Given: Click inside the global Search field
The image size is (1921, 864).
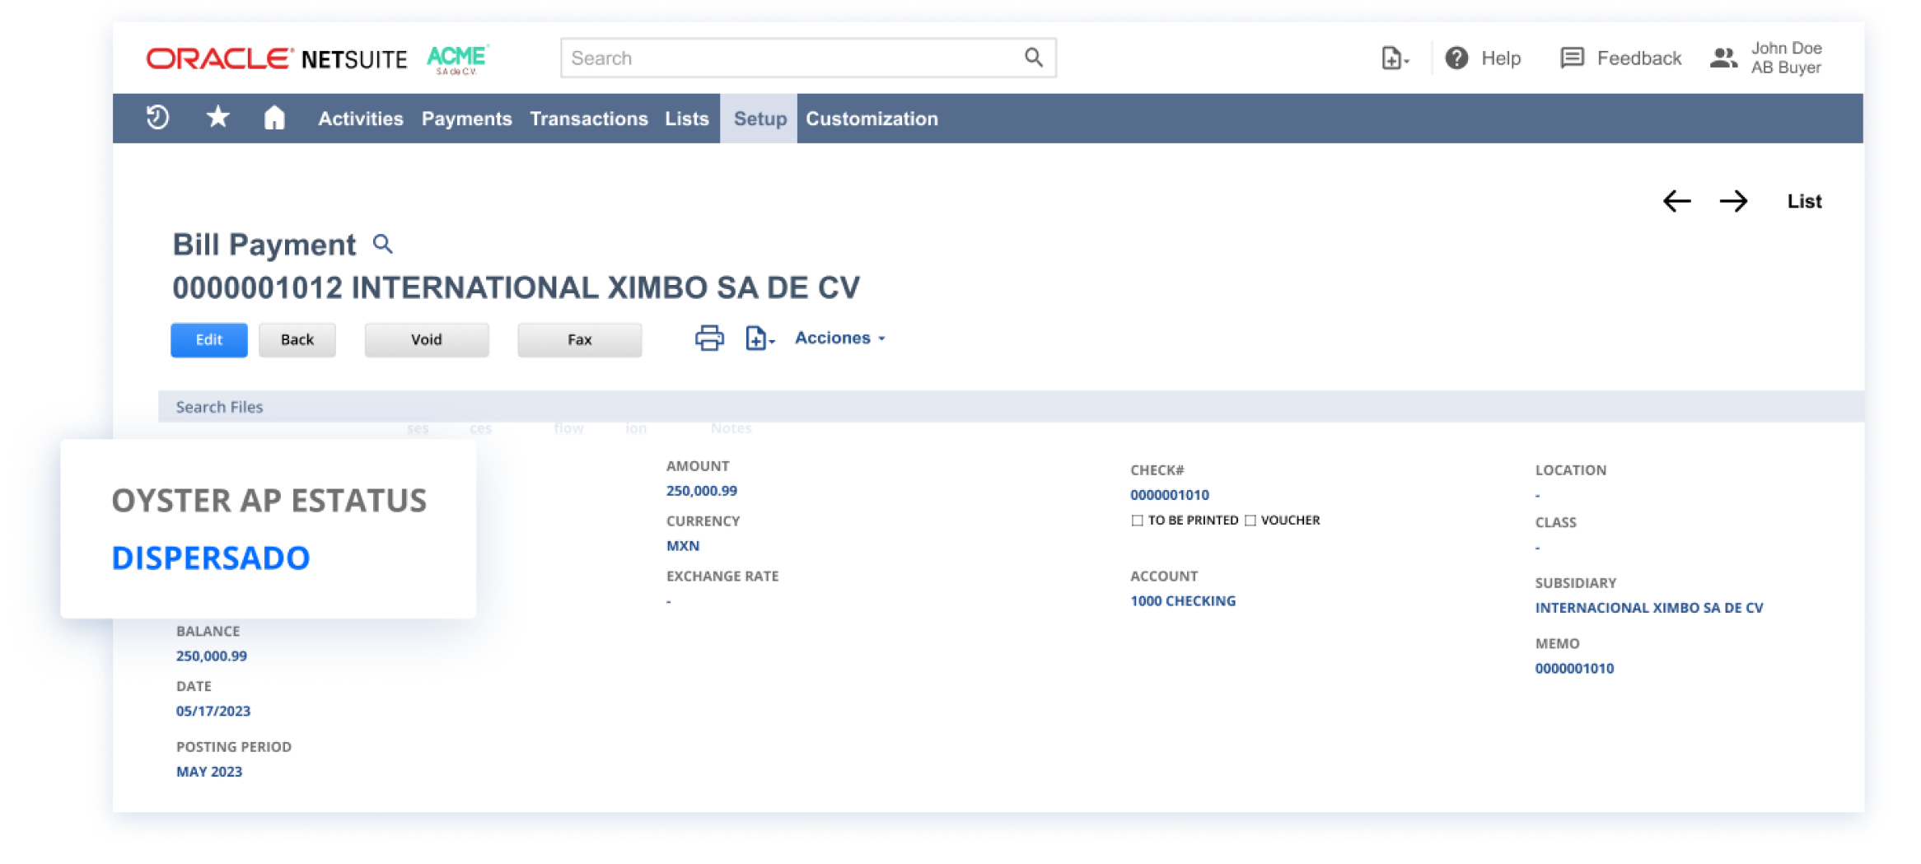Looking at the screenshot, I should click(x=791, y=58).
